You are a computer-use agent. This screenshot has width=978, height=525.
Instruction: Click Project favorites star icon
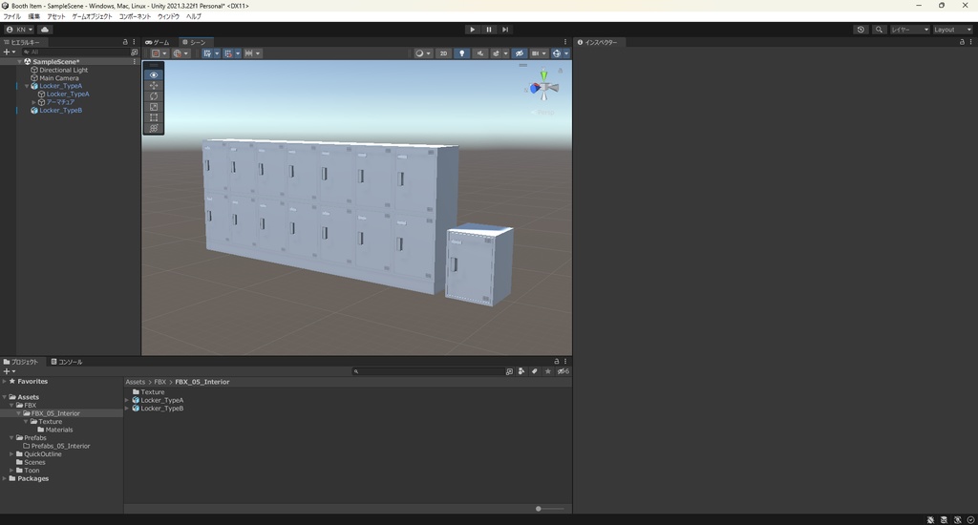point(547,371)
